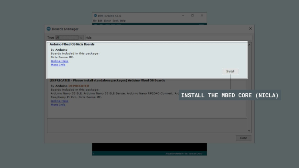
Task: Click the deprecated Arduino Mbed OS Boards heading
Action: (108, 80)
